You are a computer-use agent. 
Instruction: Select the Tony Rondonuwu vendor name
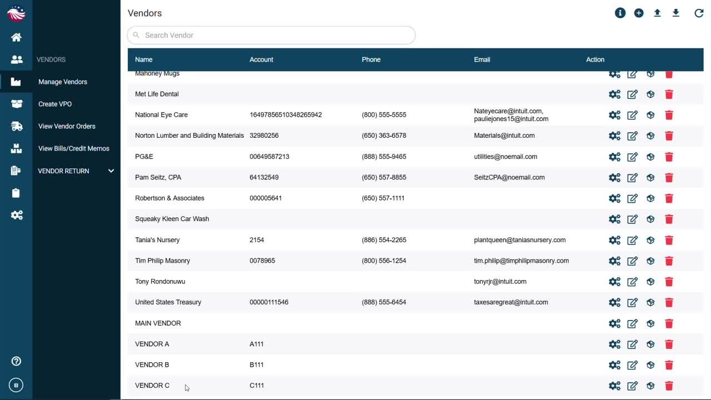click(x=160, y=282)
